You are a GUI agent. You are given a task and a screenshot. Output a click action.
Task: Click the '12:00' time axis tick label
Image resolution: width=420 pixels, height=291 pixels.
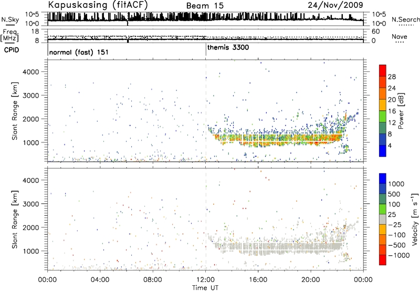(205, 280)
